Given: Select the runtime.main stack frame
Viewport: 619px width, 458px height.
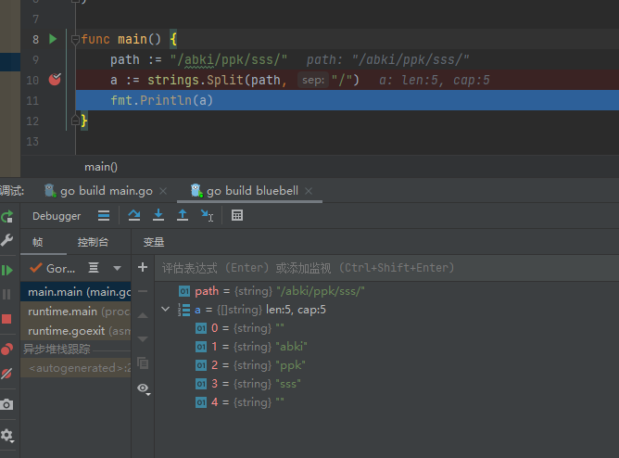Looking at the screenshot, I should [76, 312].
